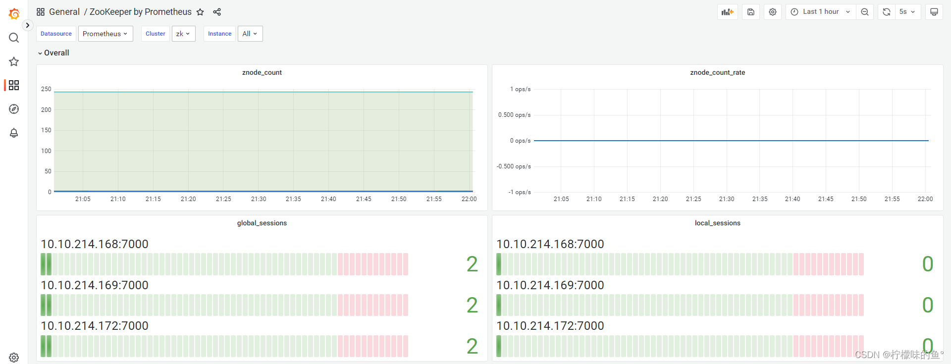Viewport: 951px width, 364px height.
Task: Save the dashboard
Action: pyautogui.click(x=751, y=12)
